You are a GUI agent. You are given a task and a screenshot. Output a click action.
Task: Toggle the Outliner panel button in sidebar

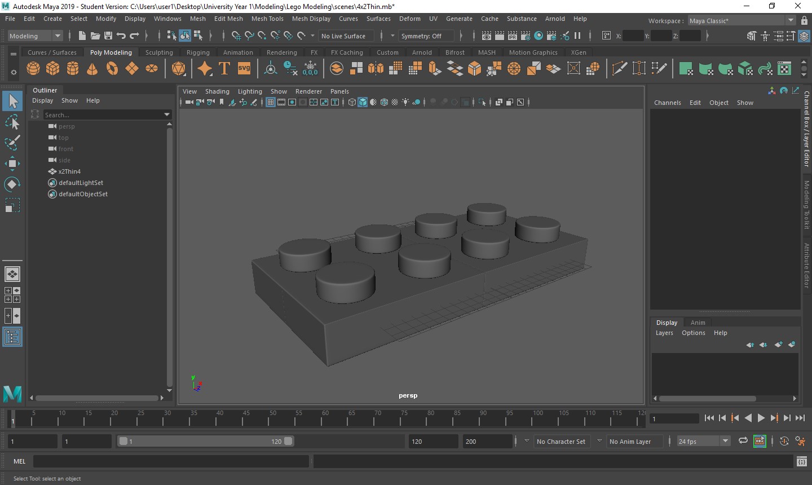(x=12, y=337)
